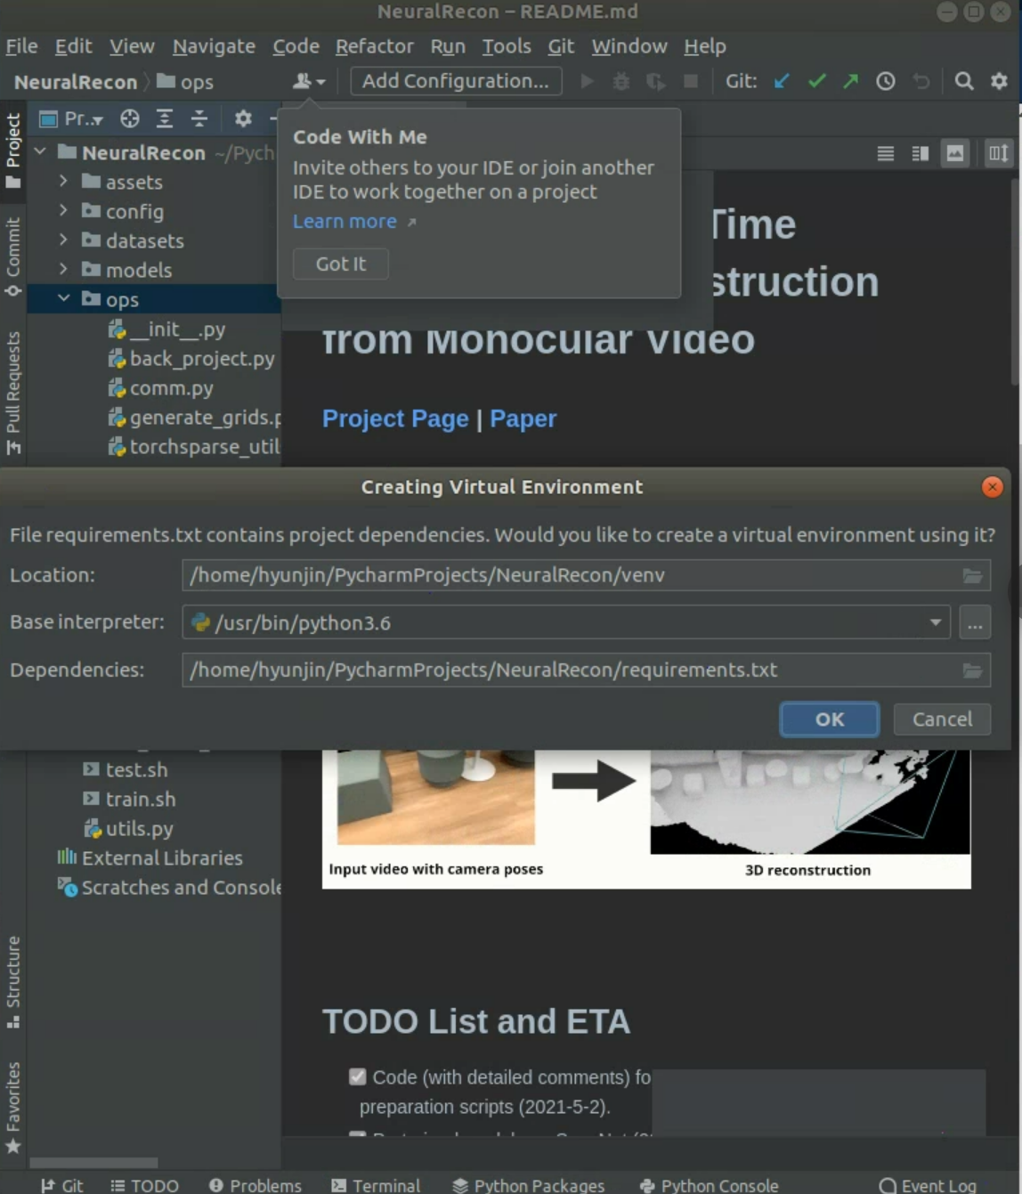The image size is (1022, 1194).
Task: Expand the models folder
Action: [x=63, y=270]
